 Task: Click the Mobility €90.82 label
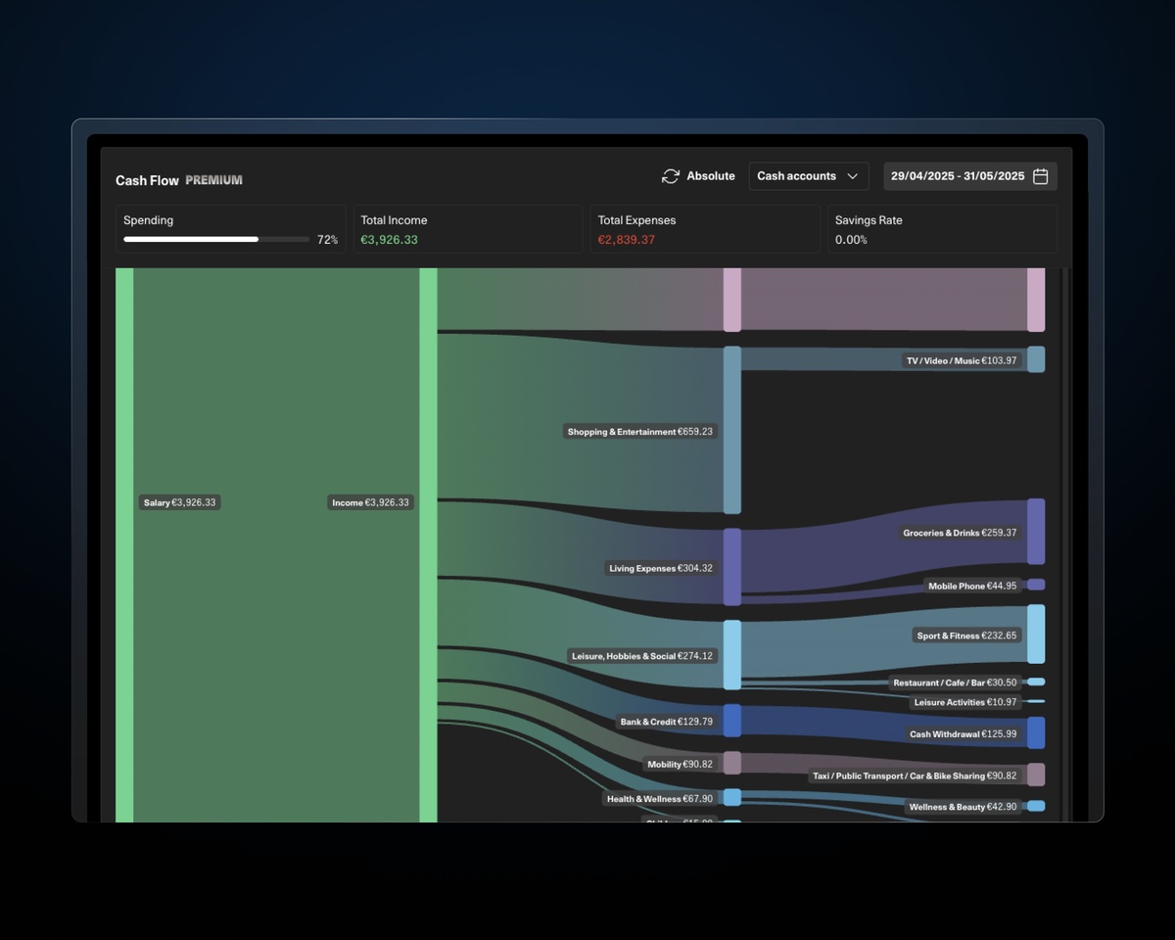(x=681, y=764)
